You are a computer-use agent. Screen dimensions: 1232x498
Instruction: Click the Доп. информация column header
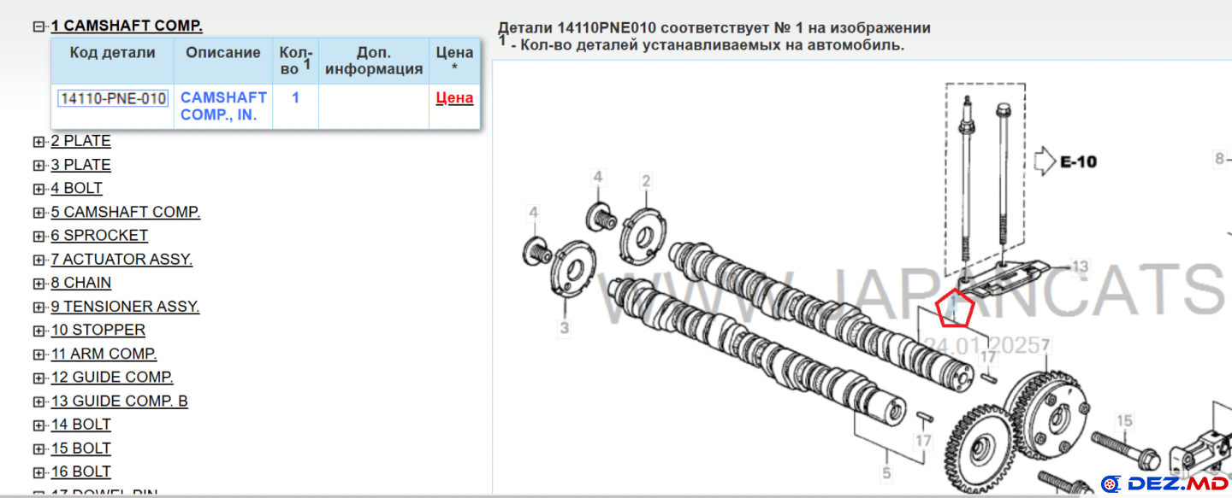click(x=374, y=61)
